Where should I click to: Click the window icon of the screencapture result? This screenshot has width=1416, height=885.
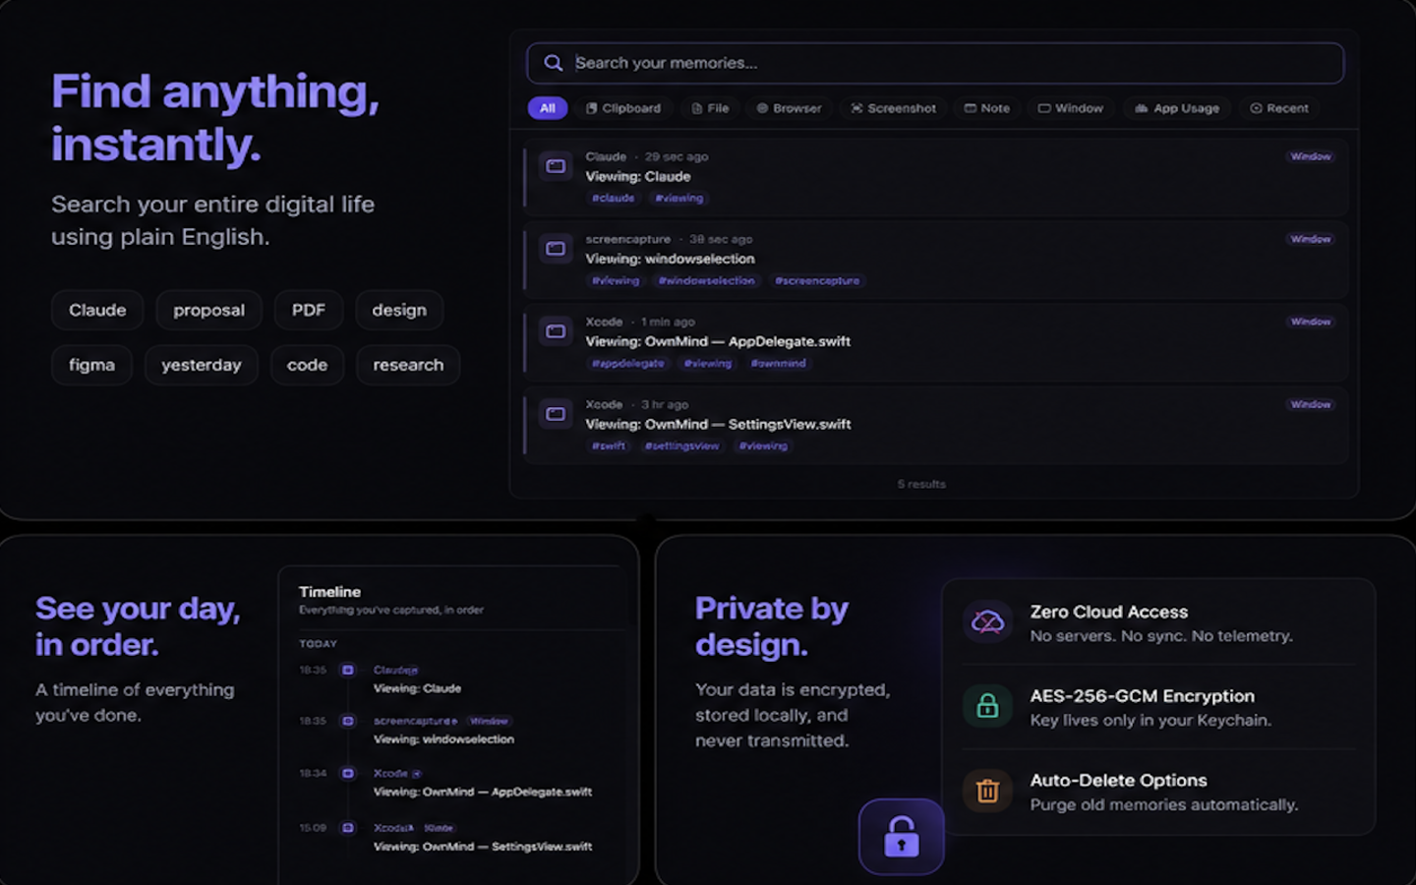(x=556, y=249)
